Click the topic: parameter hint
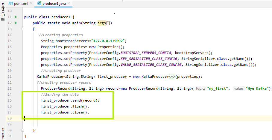 tap(200, 88)
